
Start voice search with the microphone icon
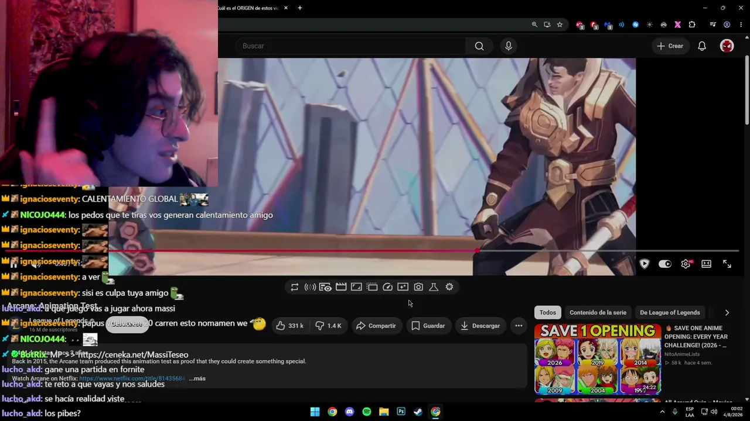coord(509,46)
